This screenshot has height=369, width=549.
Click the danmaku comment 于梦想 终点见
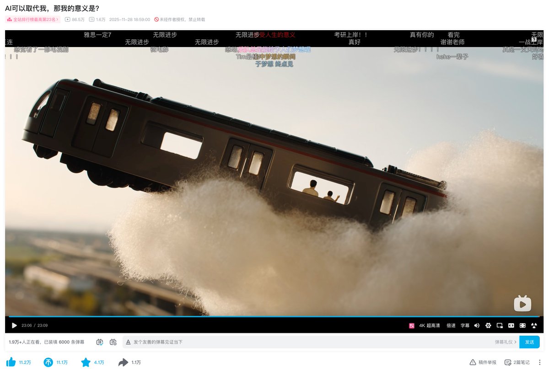[274, 64]
